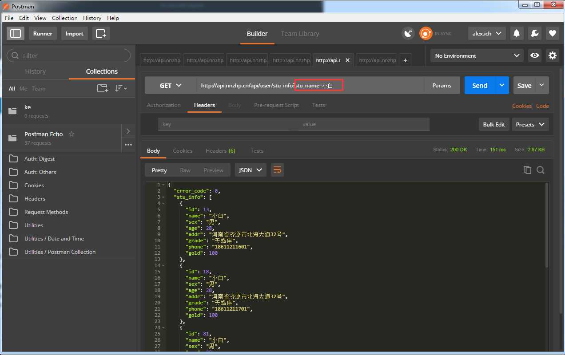The image size is (565, 355).
Task: Toggle the sidebar layout icon
Action: (16, 33)
